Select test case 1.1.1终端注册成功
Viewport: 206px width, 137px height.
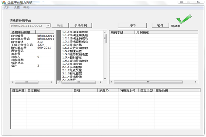click(75, 32)
